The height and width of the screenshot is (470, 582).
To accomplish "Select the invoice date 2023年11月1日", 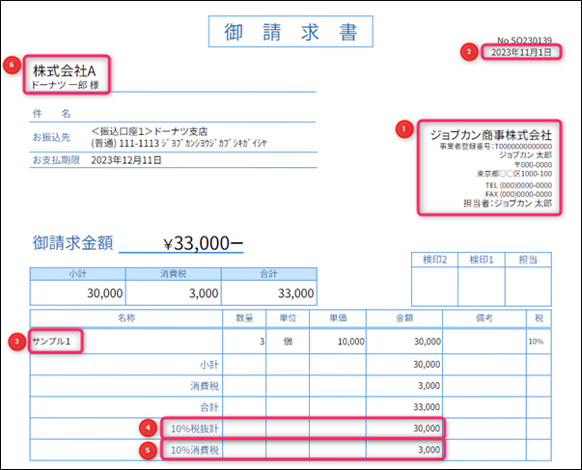I will point(519,52).
